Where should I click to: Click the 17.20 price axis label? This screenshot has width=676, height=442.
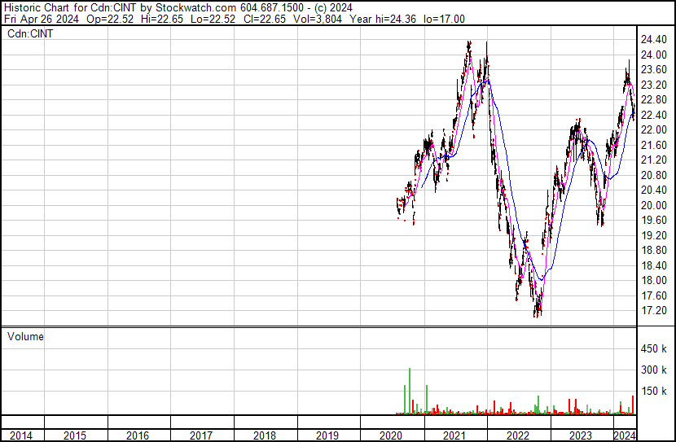(656, 311)
